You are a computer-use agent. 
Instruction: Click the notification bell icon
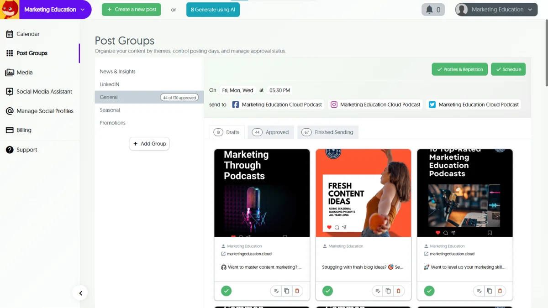(x=429, y=10)
